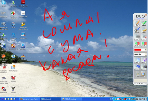Clear the drawing with CLR button
148x101 pixels.
pyautogui.click(x=144, y=37)
